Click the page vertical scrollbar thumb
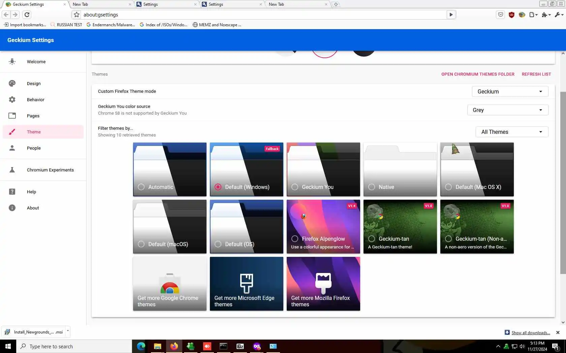The image size is (566, 353). (x=563, y=183)
